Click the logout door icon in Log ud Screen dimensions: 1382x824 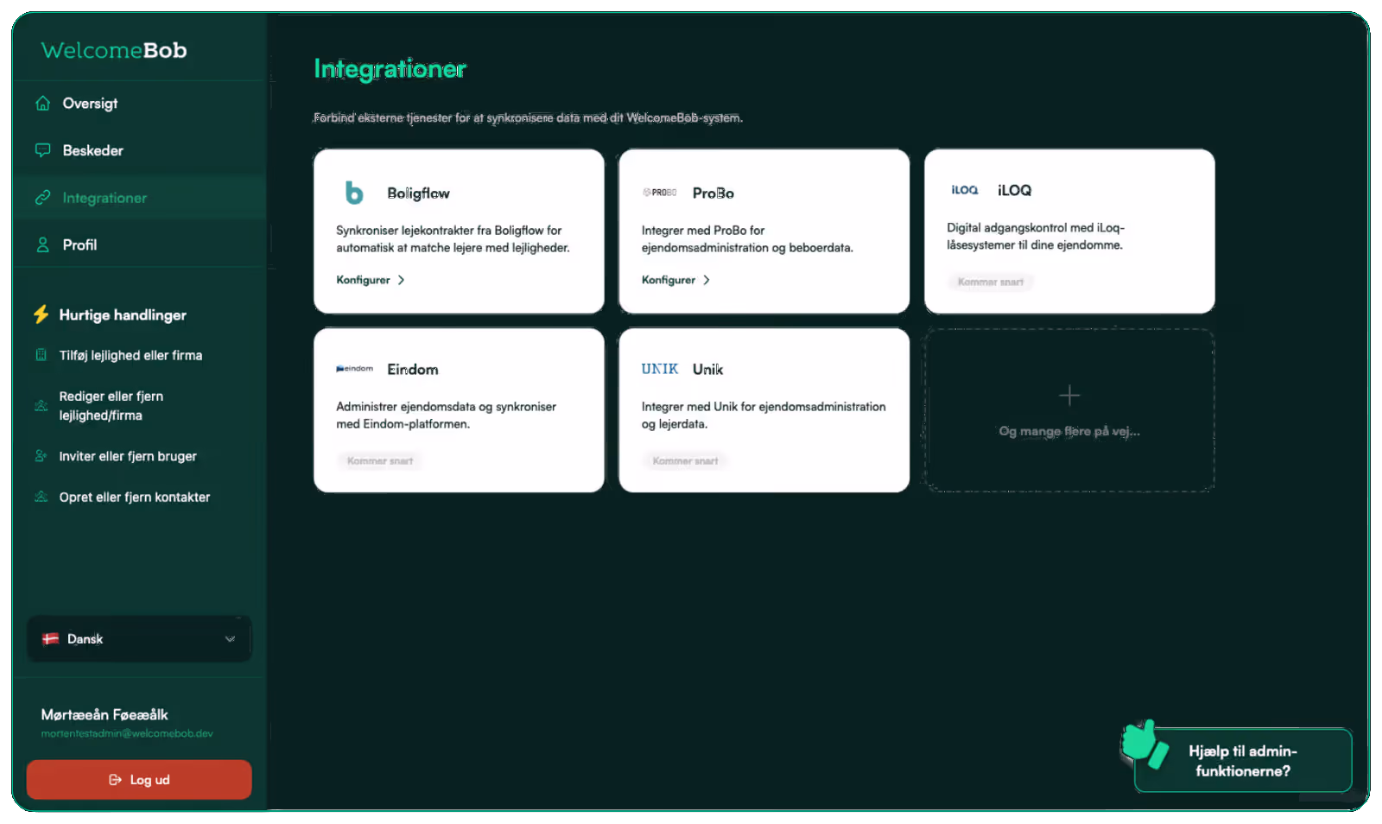[115, 780]
